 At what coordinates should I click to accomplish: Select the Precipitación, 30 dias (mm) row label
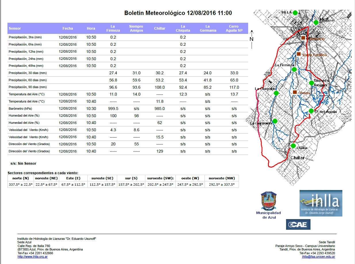tap(28, 73)
